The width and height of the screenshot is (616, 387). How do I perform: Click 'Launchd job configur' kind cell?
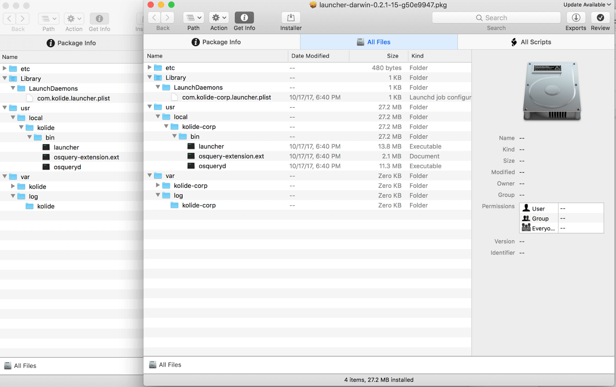pos(440,97)
